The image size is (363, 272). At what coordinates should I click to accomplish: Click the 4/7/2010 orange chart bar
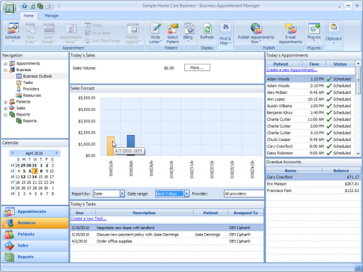pos(111,146)
